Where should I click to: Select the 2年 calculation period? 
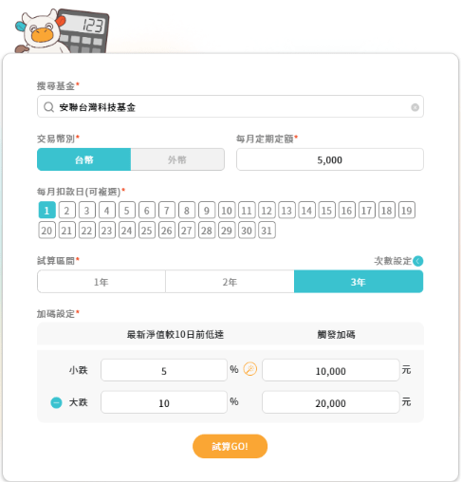230,282
